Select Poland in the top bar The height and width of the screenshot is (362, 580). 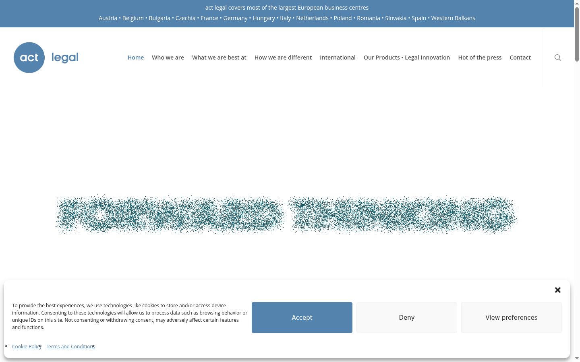point(343,18)
